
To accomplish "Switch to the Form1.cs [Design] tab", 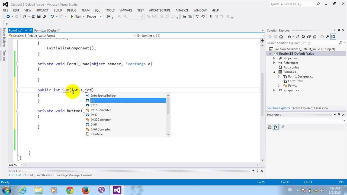I will [47, 30].
